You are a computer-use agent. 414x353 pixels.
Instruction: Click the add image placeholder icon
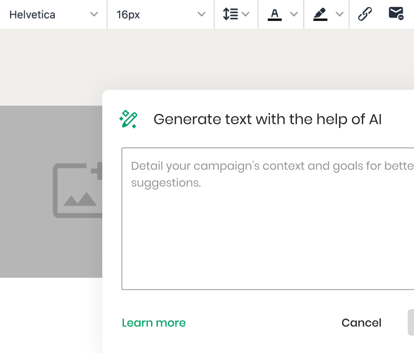pos(77,190)
